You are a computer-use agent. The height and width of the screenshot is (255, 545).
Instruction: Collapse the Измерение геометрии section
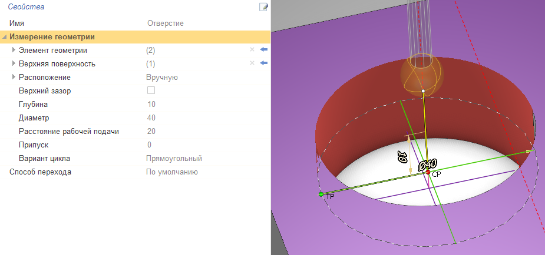click(x=5, y=37)
